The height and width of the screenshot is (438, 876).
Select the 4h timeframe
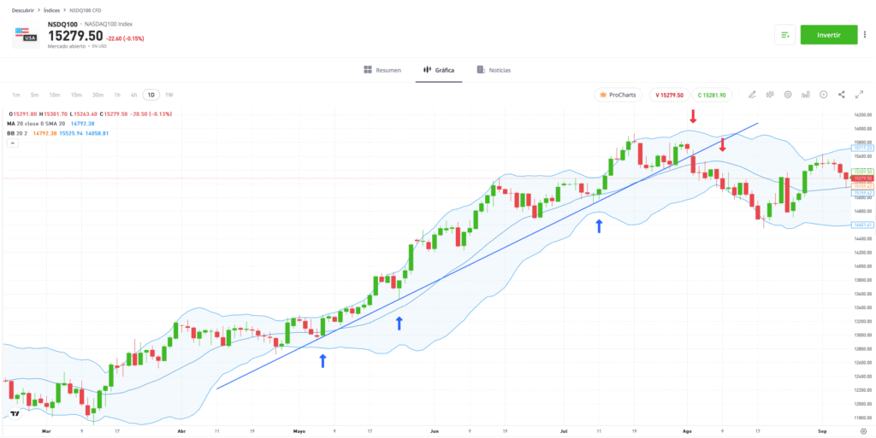(134, 95)
